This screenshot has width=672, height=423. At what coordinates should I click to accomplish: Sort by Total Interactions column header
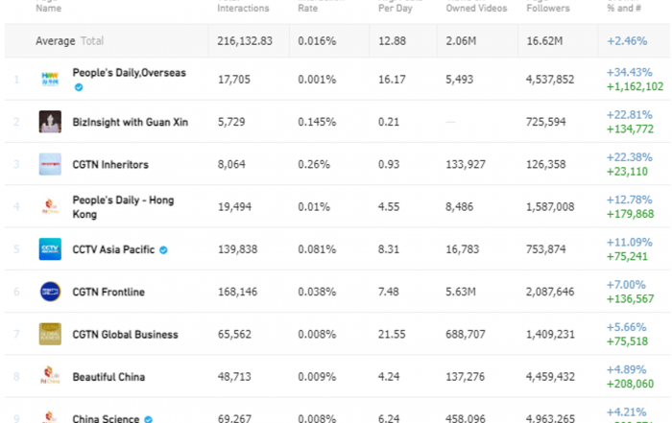pyautogui.click(x=243, y=7)
